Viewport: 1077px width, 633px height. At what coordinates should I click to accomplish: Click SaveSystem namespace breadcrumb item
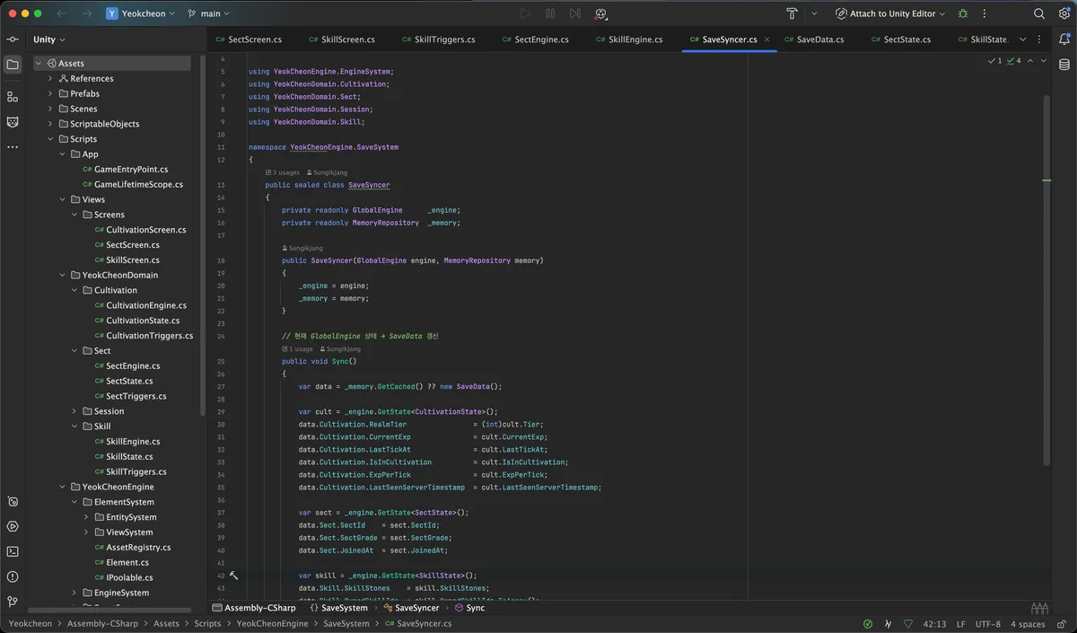[x=337, y=608]
